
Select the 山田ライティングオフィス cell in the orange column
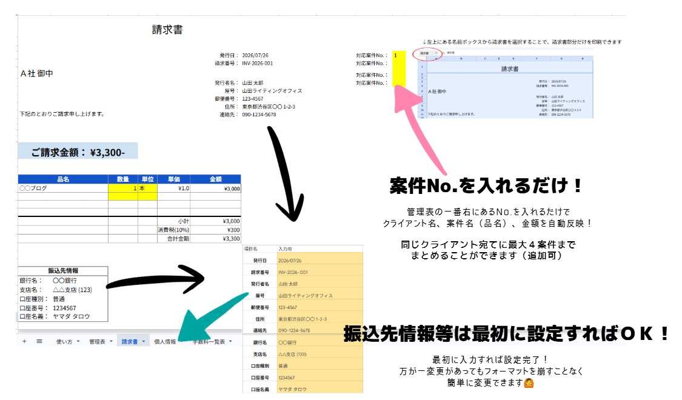(319, 296)
